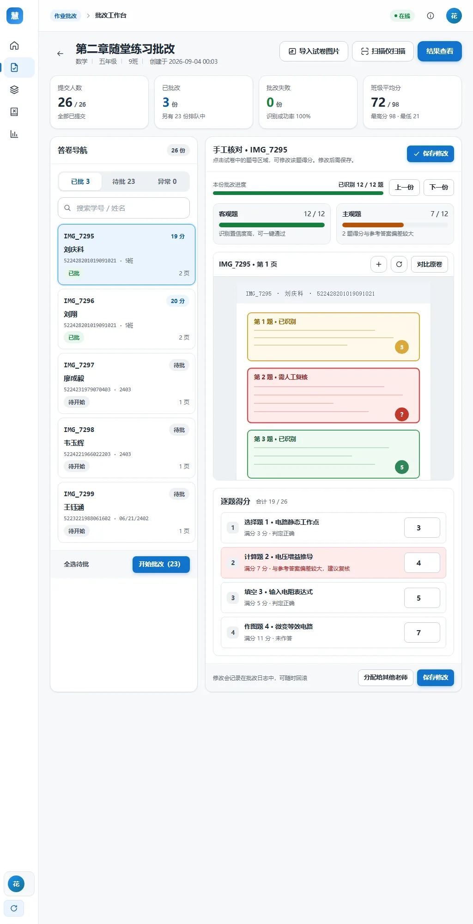Edit score field for 选择题 1
The height and width of the screenshot is (924, 473).
(422, 528)
